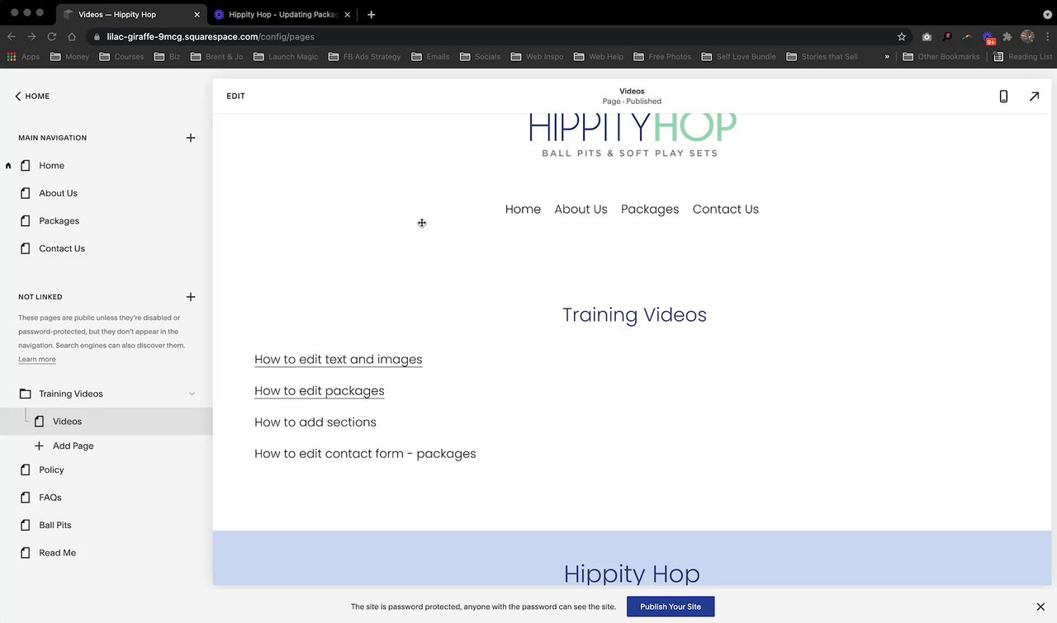
Task: Click the Hippity Hop logo in the preview
Action: point(632,135)
